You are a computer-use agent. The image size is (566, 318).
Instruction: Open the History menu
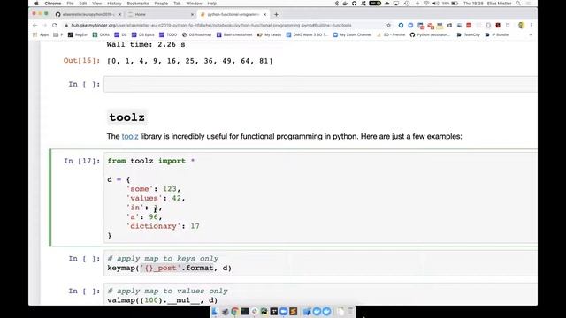(x=114, y=4)
